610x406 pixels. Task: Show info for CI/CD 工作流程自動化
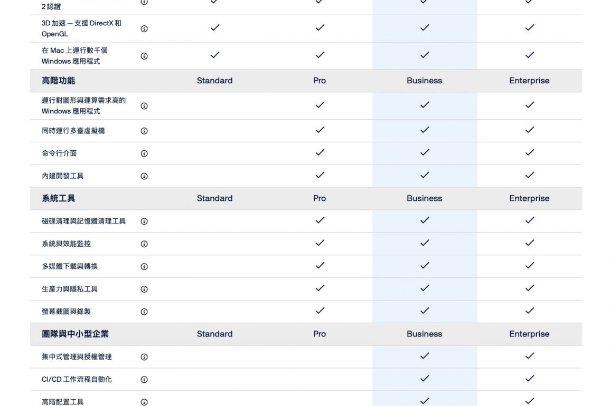tap(144, 380)
